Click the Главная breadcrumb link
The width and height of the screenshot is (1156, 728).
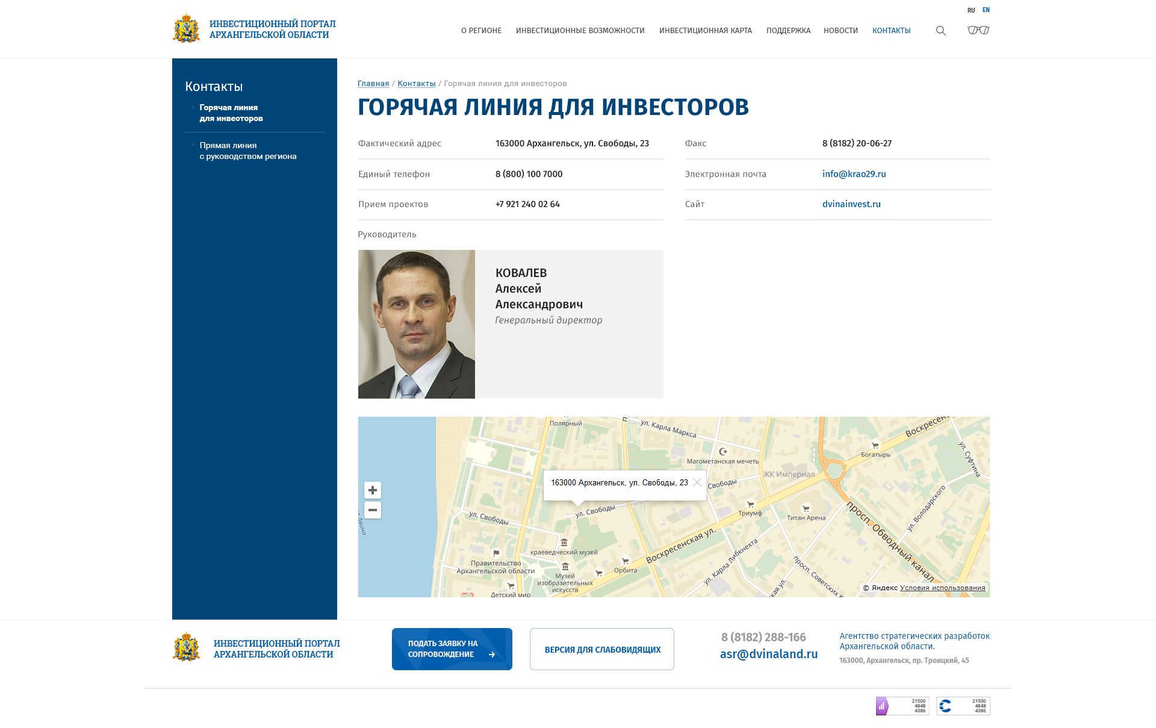click(373, 84)
